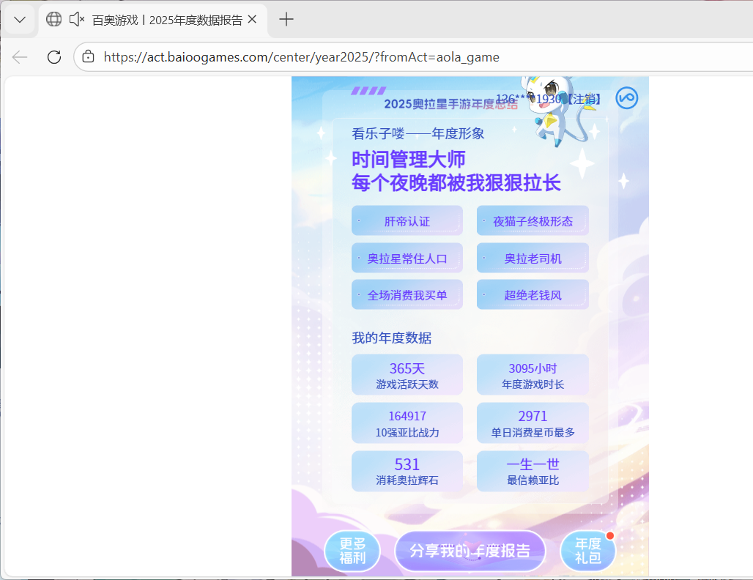
Task: Click the 一生一世 最信赖亚比 card
Action: point(533,471)
